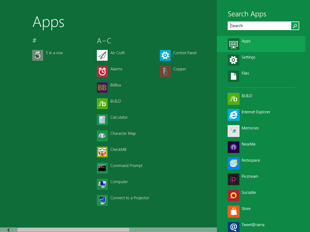The width and height of the screenshot is (310, 232).
Task: Click the "Command Prompt" label
Action: [126, 166]
